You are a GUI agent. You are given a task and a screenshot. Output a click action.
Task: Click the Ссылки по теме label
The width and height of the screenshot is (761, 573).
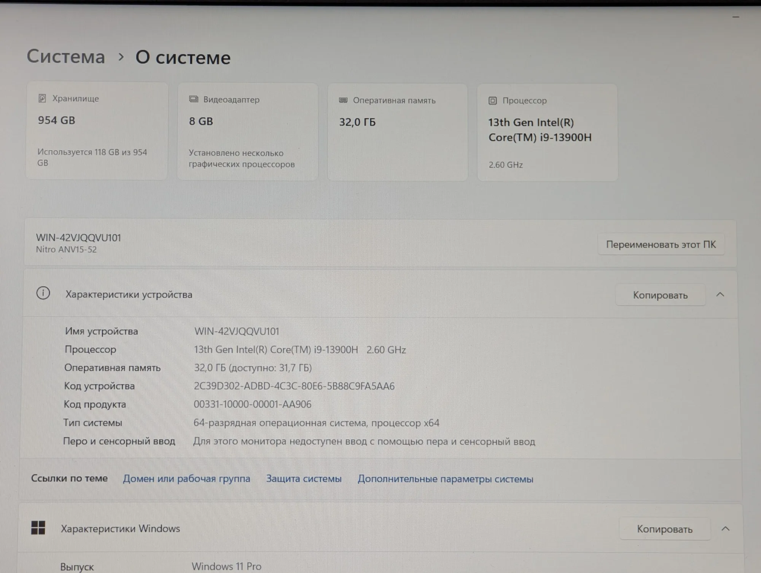69,478
